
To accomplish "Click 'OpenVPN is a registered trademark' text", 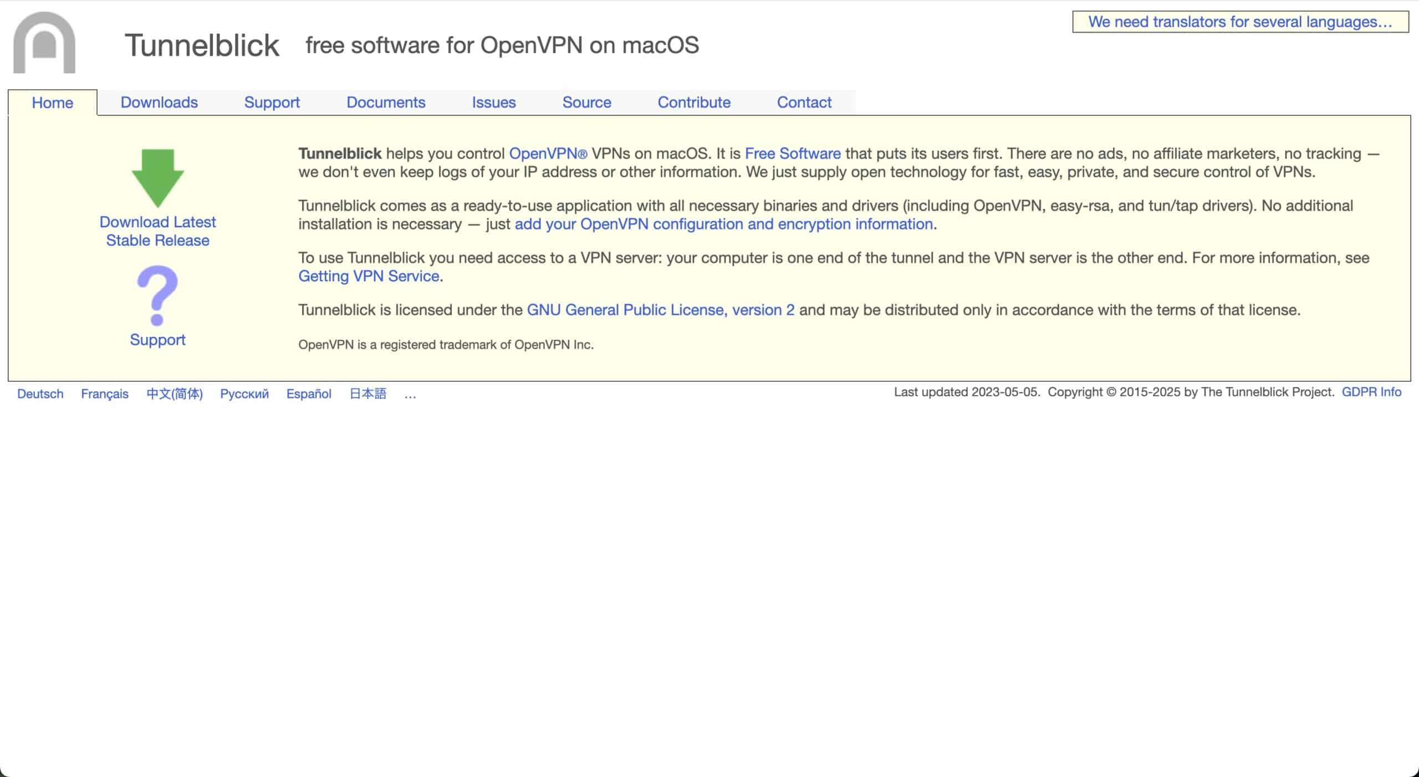I will pyautogui.click(x=446, y=345).
